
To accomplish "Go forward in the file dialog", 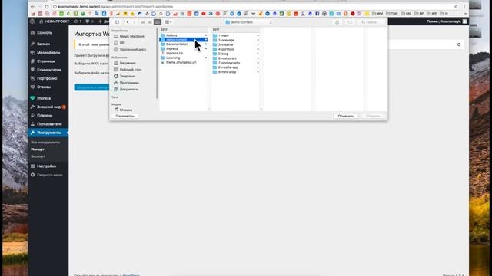I will (x=134, y=22).
